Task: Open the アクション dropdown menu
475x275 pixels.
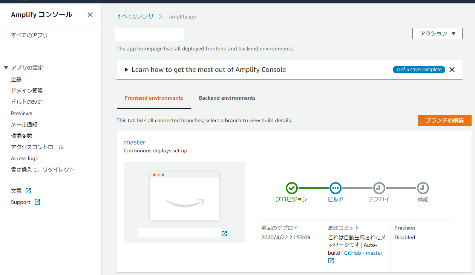Action: click(x=437, y=33)
